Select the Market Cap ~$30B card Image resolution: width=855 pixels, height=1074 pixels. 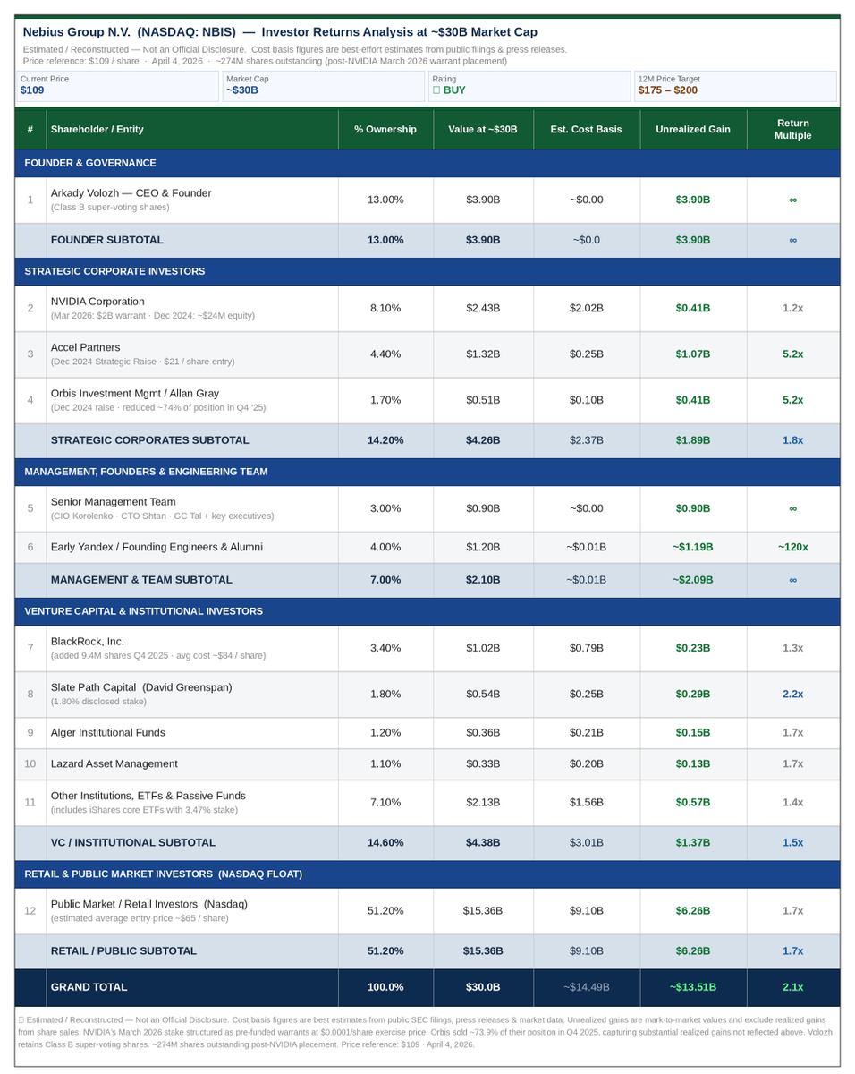[x=325, y=86]
